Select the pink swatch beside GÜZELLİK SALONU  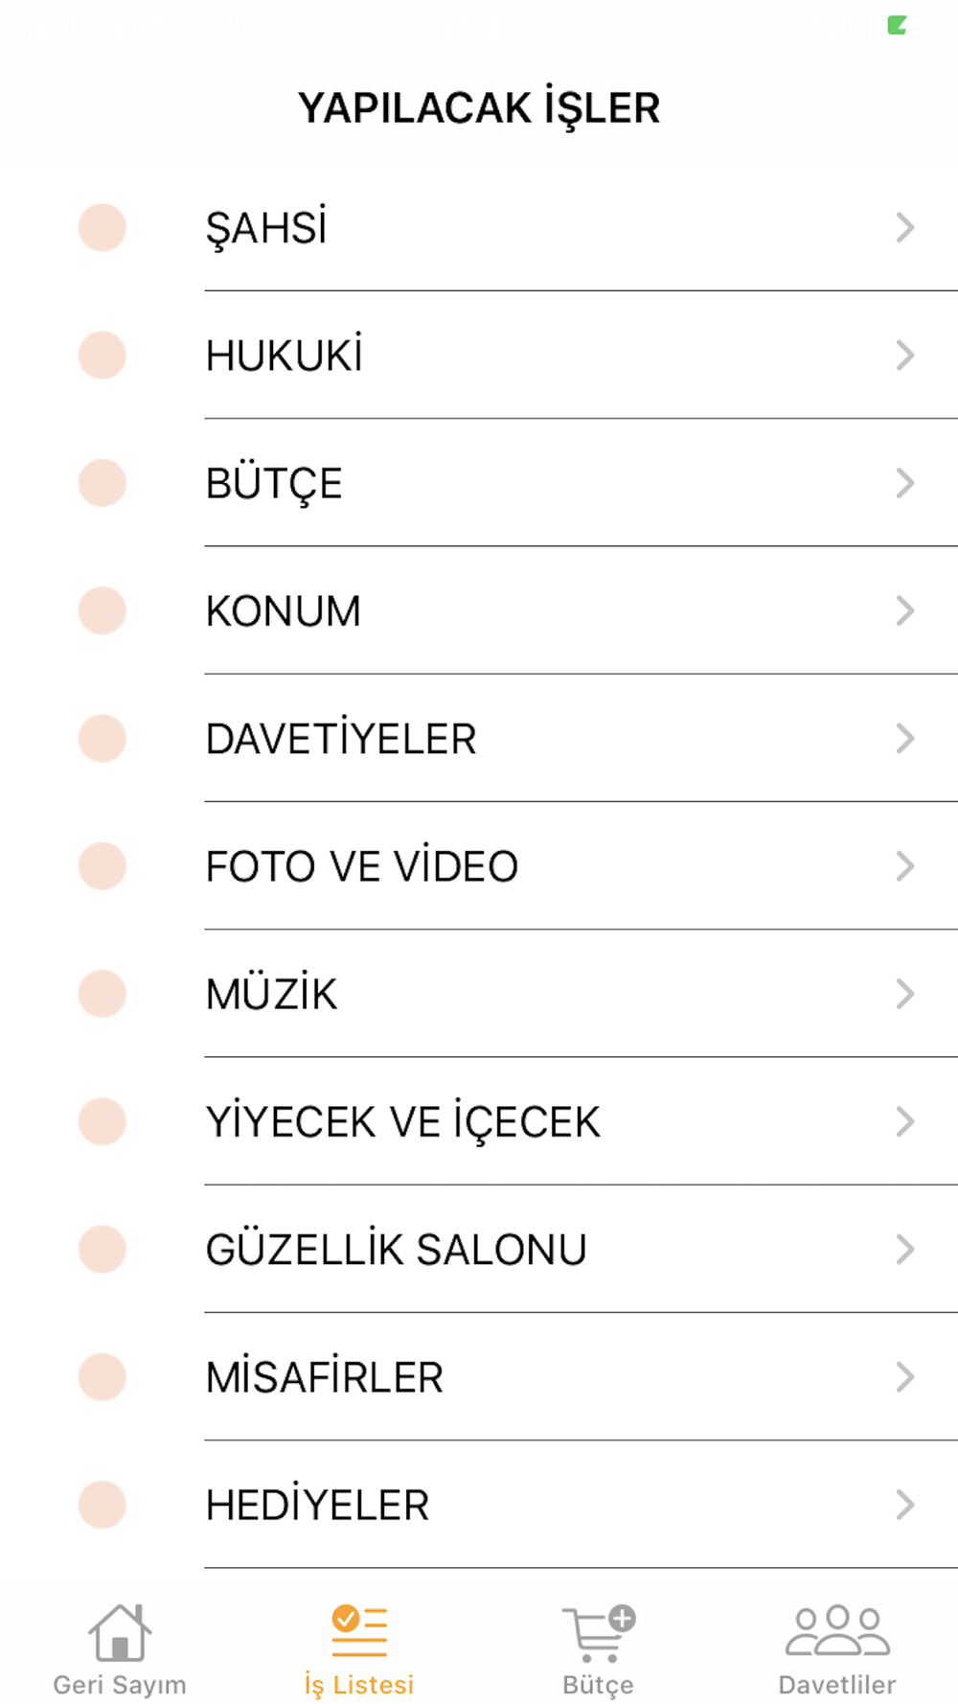click(103, 1250)
